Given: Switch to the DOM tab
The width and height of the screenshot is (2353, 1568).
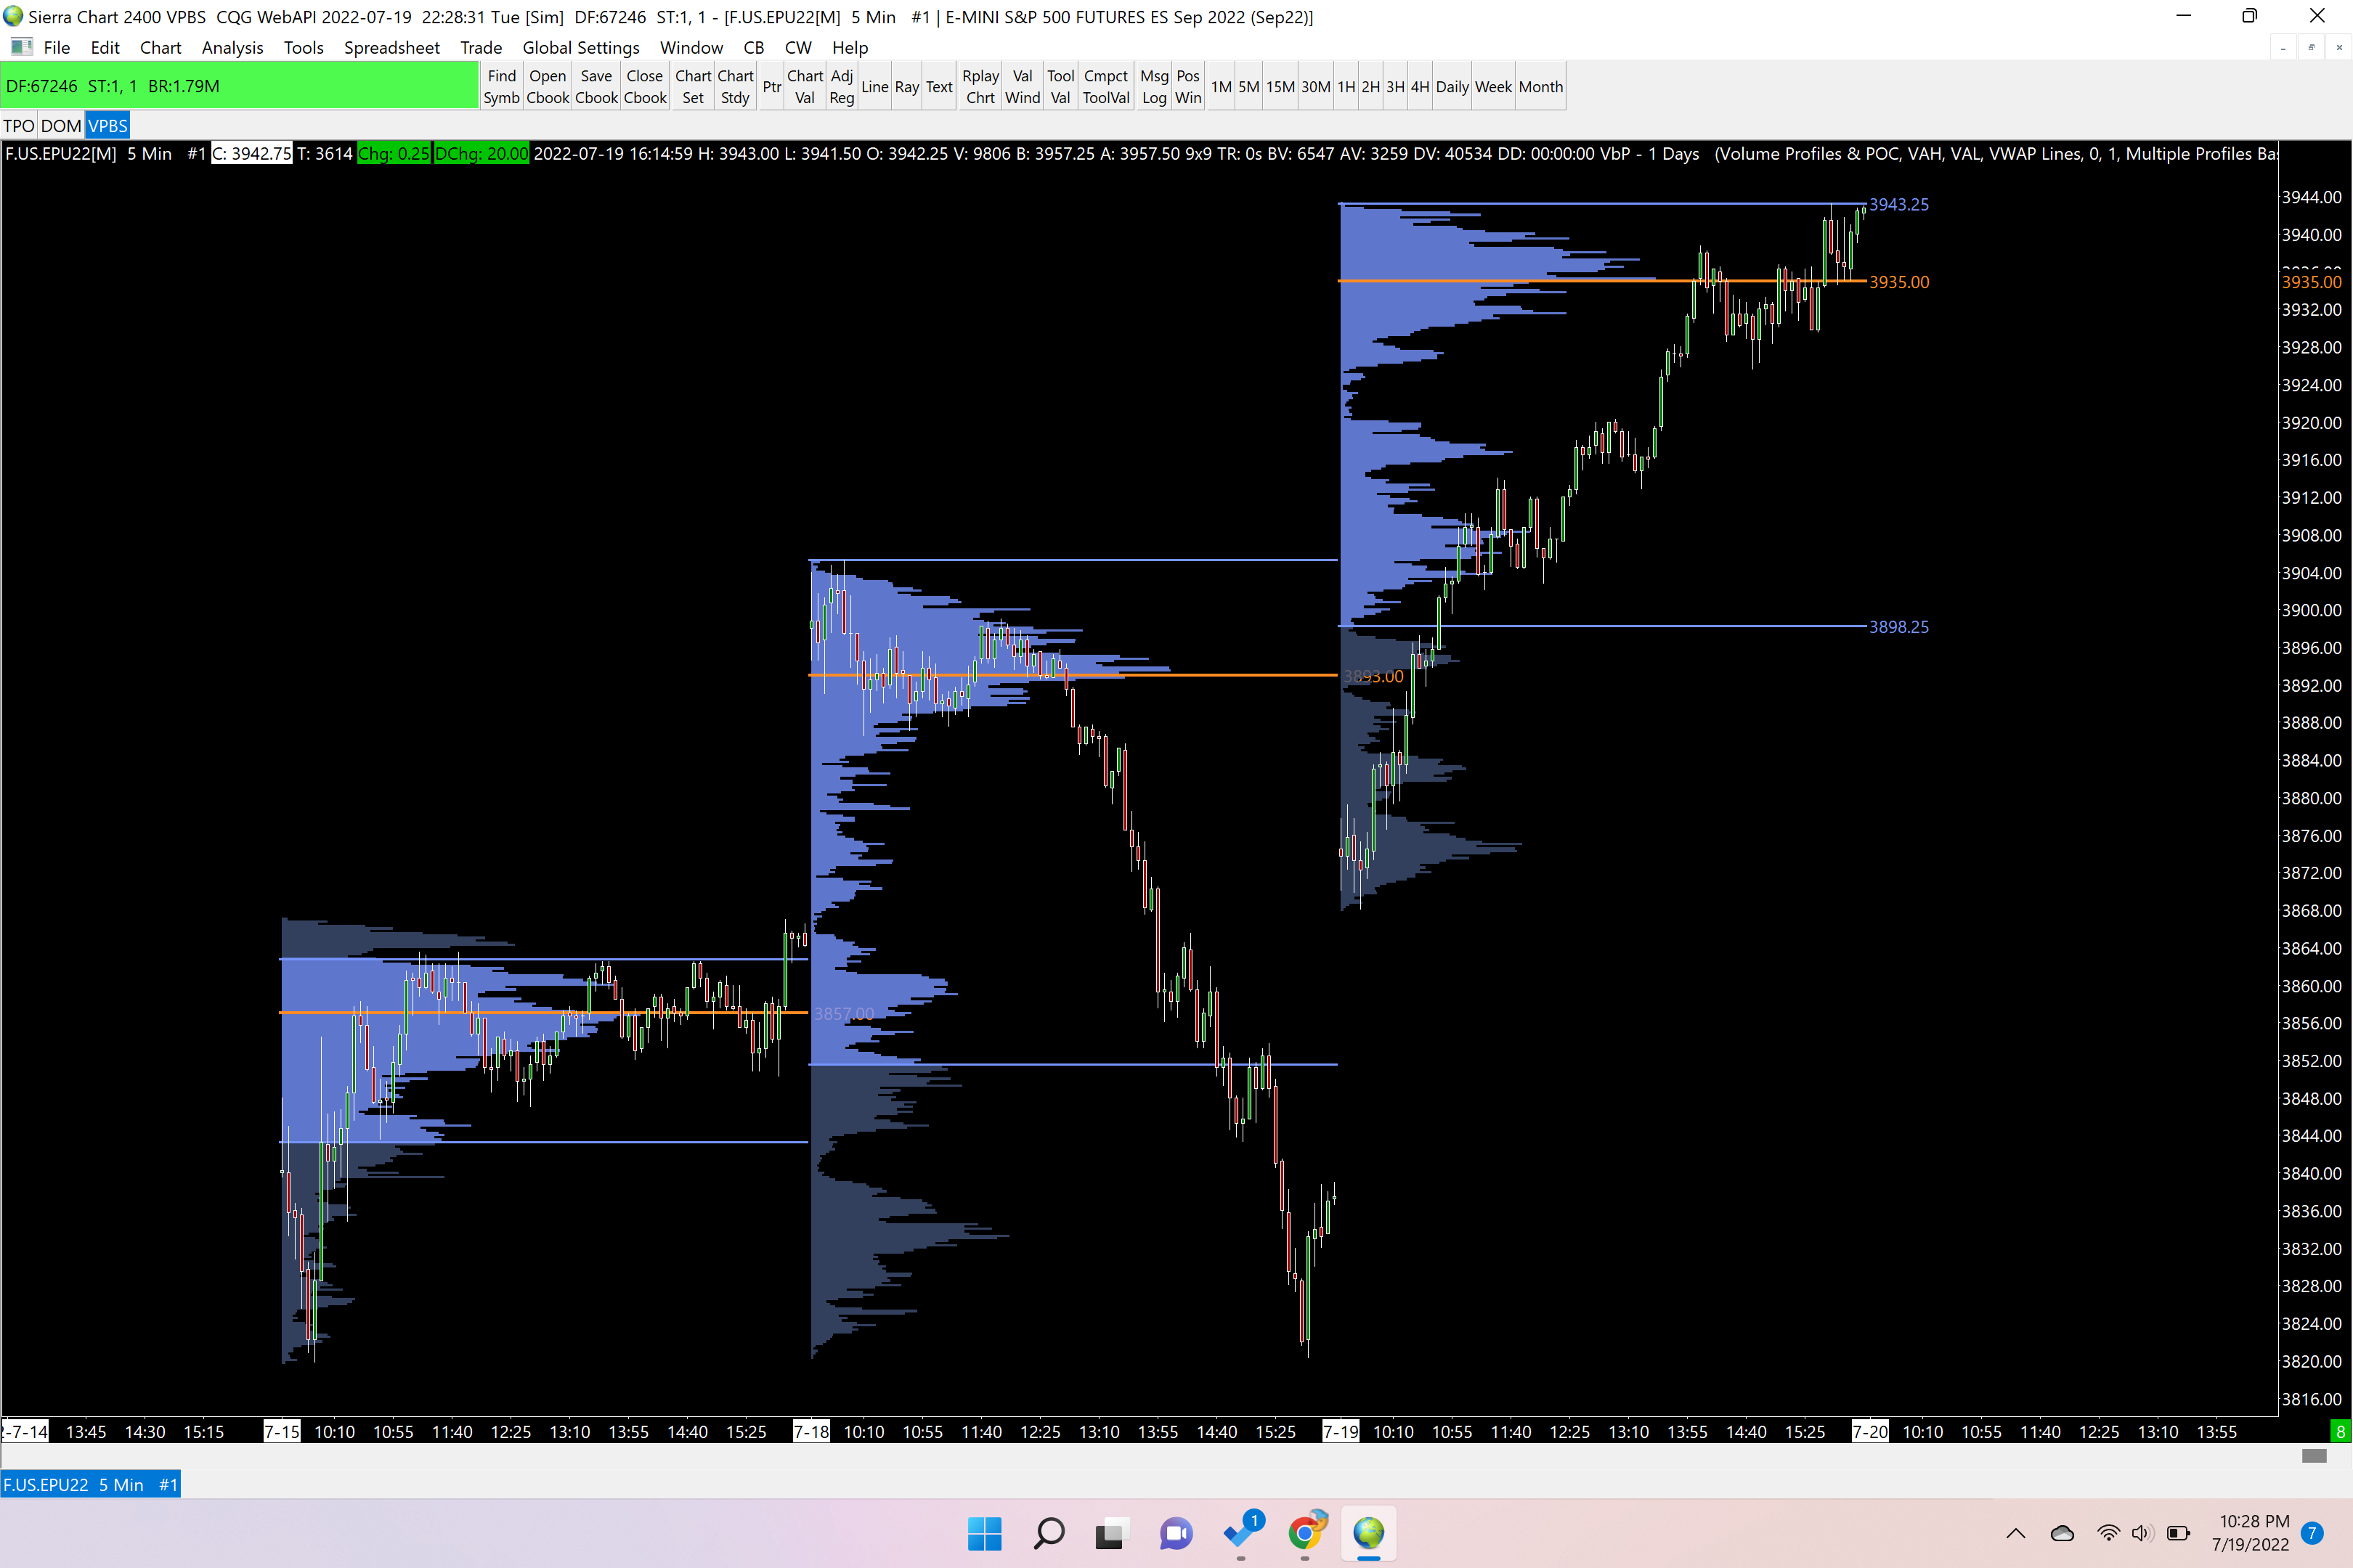Looking at the screenshot, I should [x=61, y=126].
